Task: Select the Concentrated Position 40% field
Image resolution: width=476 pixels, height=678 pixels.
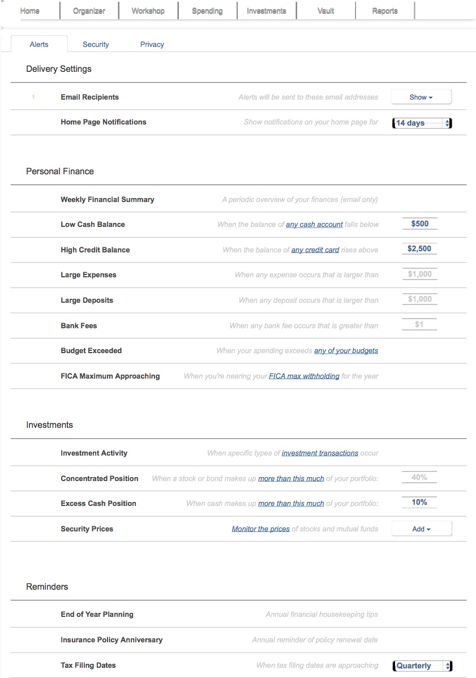Action: (x=419, y=478)
